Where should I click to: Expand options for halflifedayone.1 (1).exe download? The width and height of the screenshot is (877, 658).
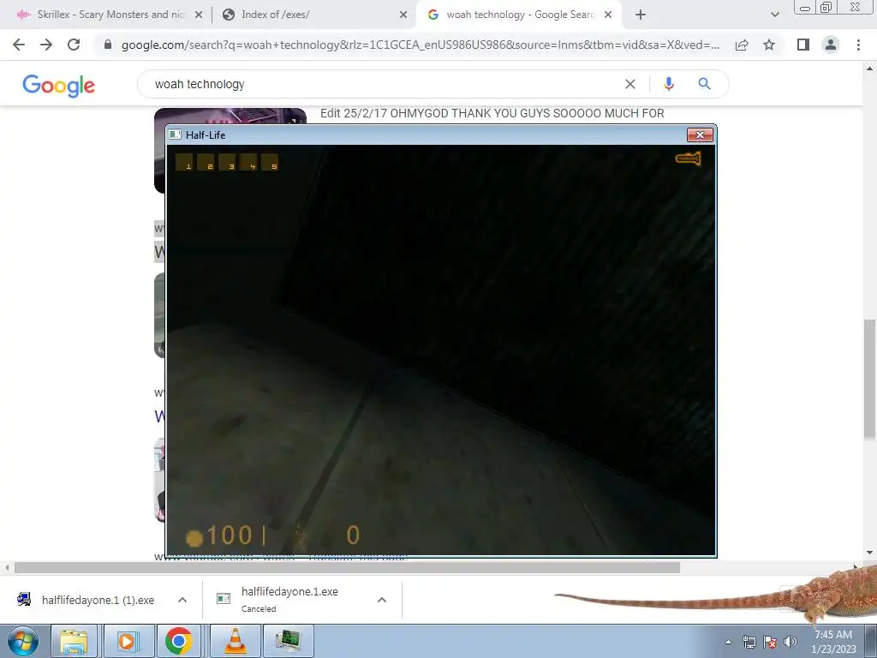point(182,600)
